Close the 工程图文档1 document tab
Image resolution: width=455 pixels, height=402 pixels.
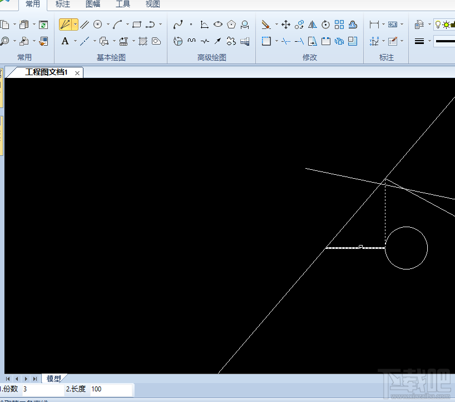77,73
